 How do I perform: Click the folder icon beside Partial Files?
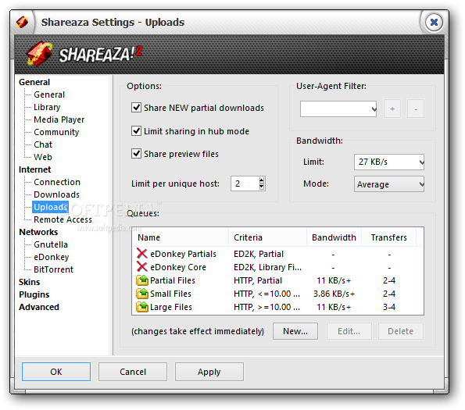click(x=142, y=280)
